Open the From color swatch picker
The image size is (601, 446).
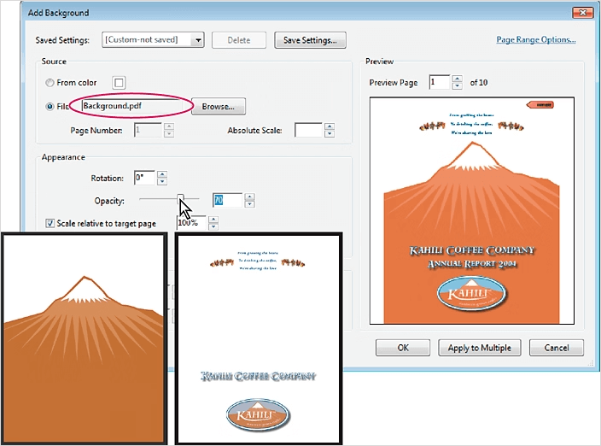pos(119,83)
